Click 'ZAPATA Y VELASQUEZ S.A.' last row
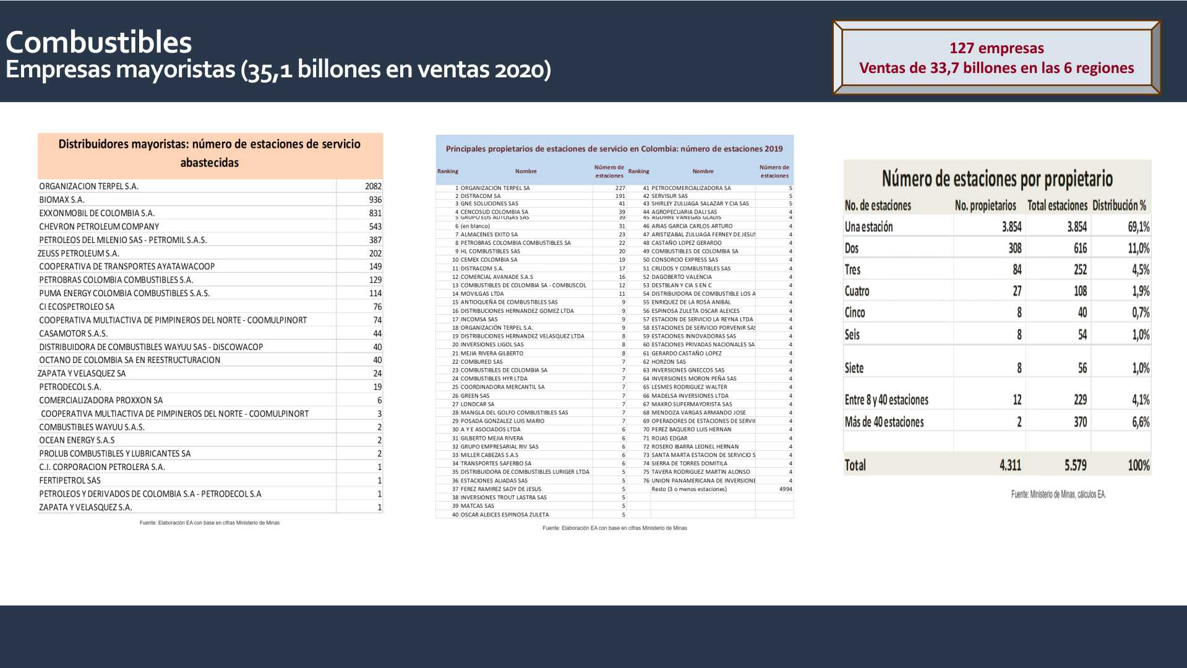The height and width of the screenshot is (668, 1187). point(210,507)
